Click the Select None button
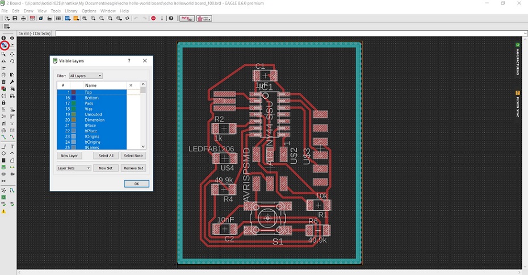Screen dimensions: 528x275 pos(133,156)
